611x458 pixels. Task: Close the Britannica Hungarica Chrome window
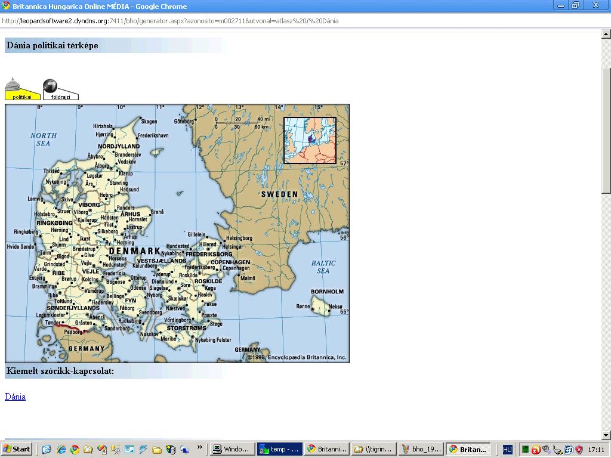(596, 5)
